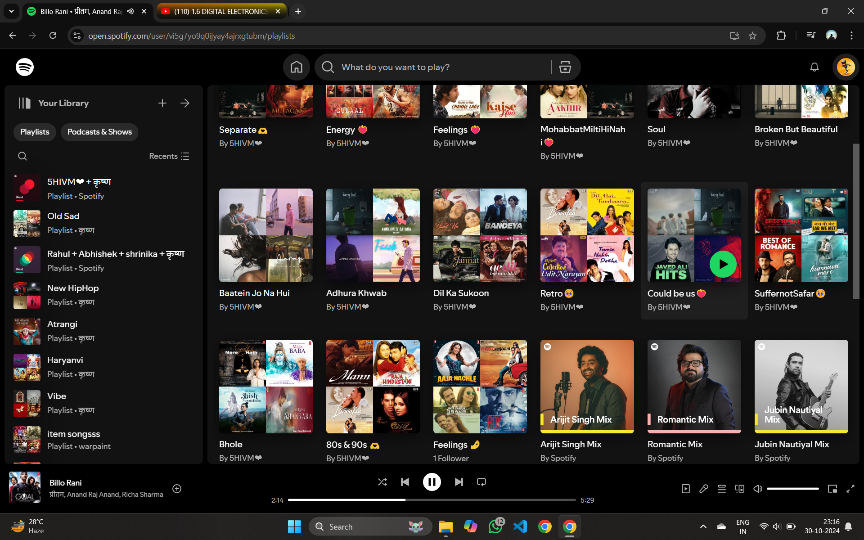The image size is (864, 540).
Task: Open a new browser tab
Action: [298, 11]
